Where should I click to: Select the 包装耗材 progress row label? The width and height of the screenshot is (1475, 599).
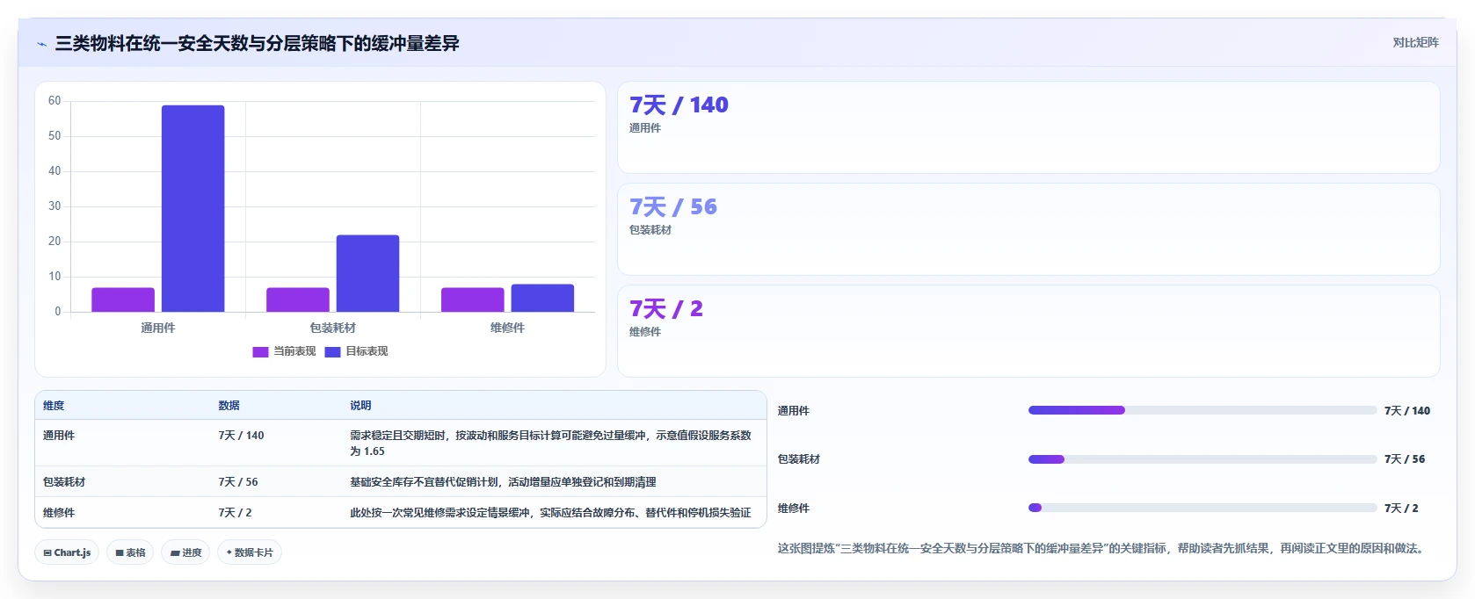point(799,459)
